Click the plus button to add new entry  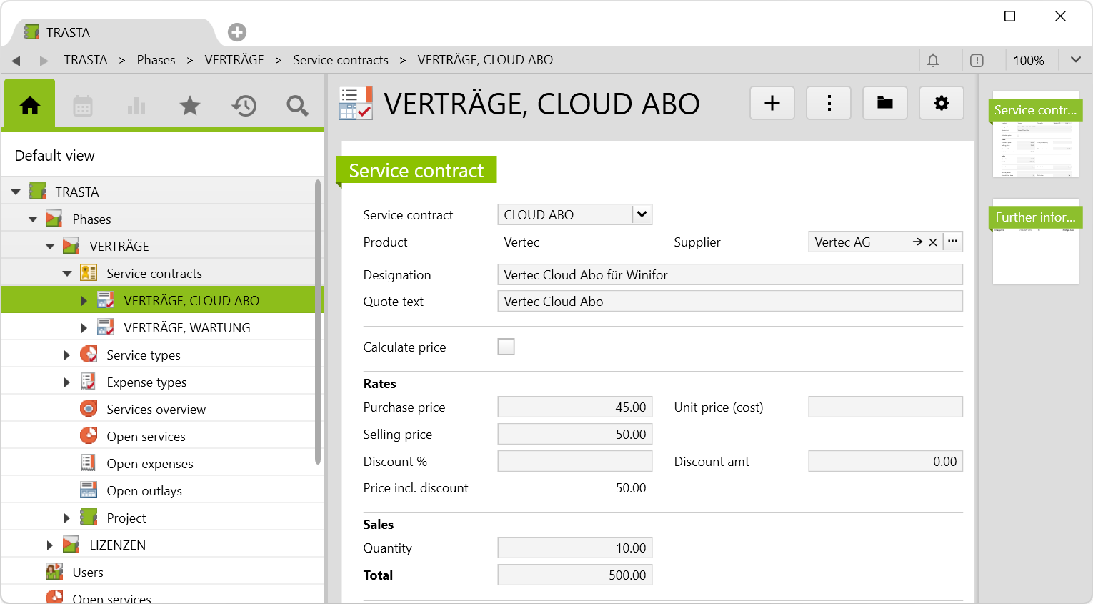click(x=772, y=104)
